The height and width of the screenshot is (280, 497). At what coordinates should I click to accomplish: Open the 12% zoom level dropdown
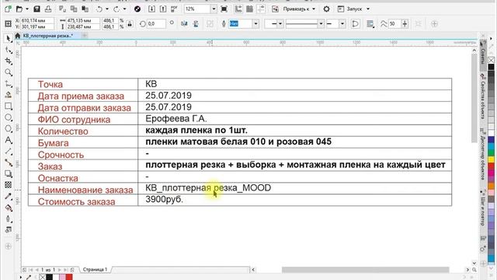coord(214,9)
